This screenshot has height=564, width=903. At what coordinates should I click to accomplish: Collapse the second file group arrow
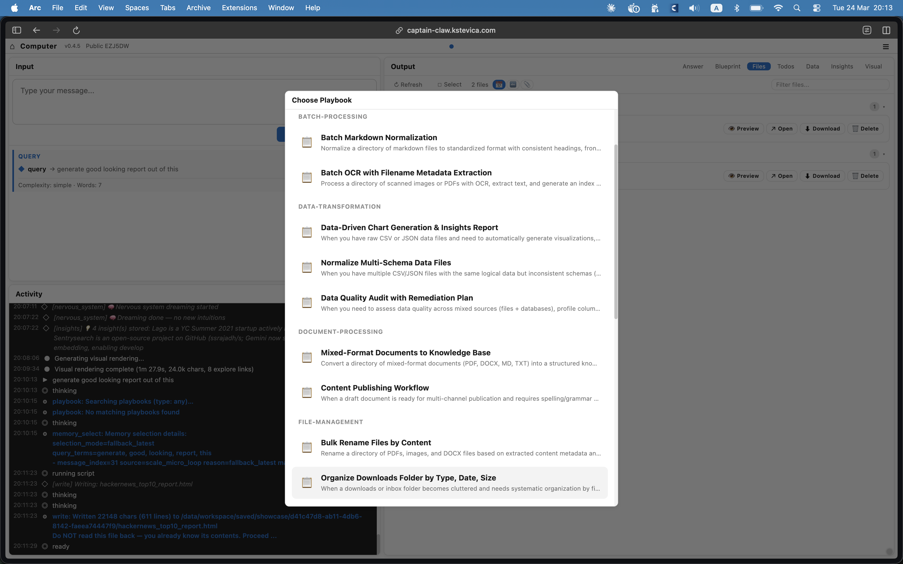884,154
